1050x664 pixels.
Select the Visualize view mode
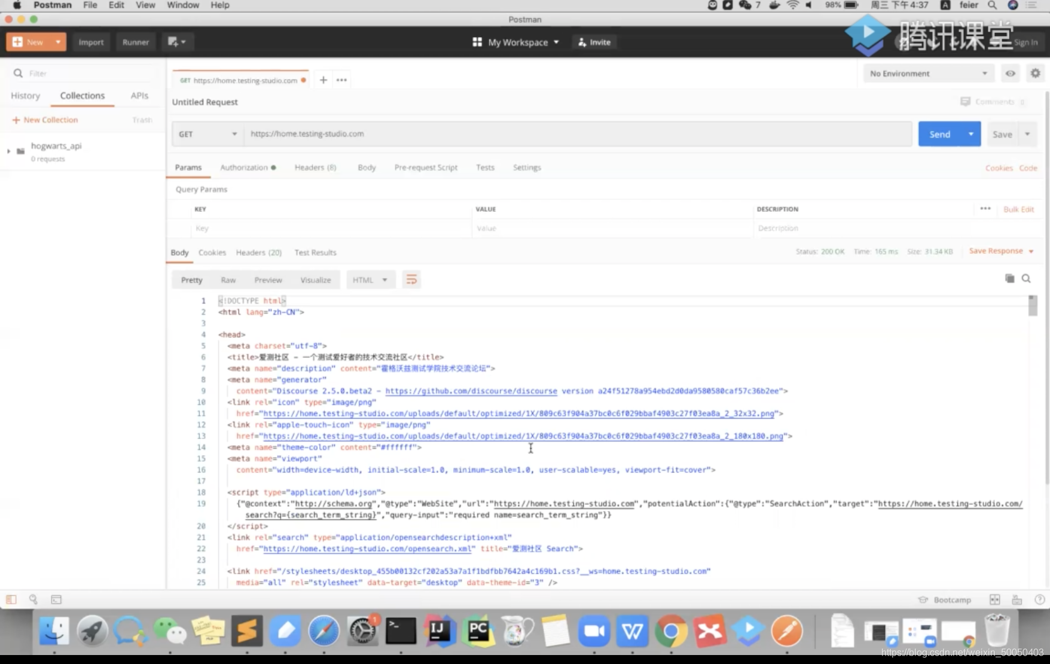(315, 280)
